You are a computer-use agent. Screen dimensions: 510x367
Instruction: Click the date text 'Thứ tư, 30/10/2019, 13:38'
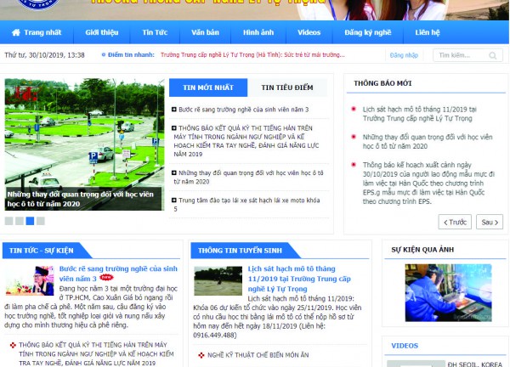pyautogui.click(x=44, y=55)
